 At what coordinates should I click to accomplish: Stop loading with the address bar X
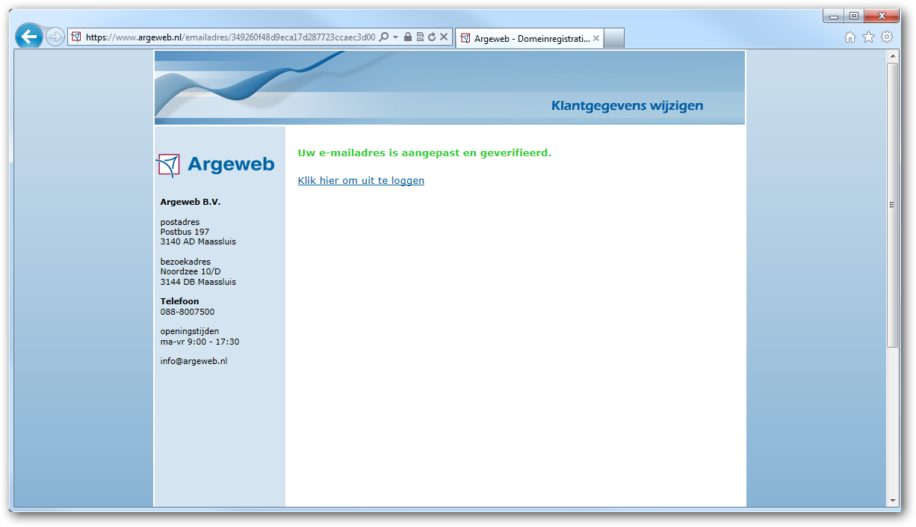[444, 37]
